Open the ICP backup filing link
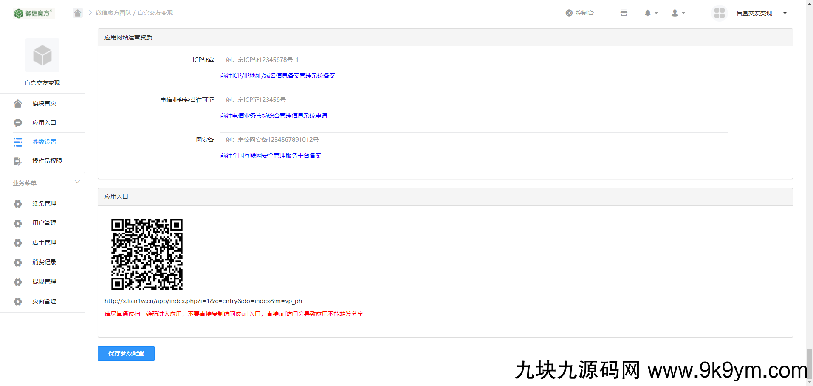 coord(277,75)
